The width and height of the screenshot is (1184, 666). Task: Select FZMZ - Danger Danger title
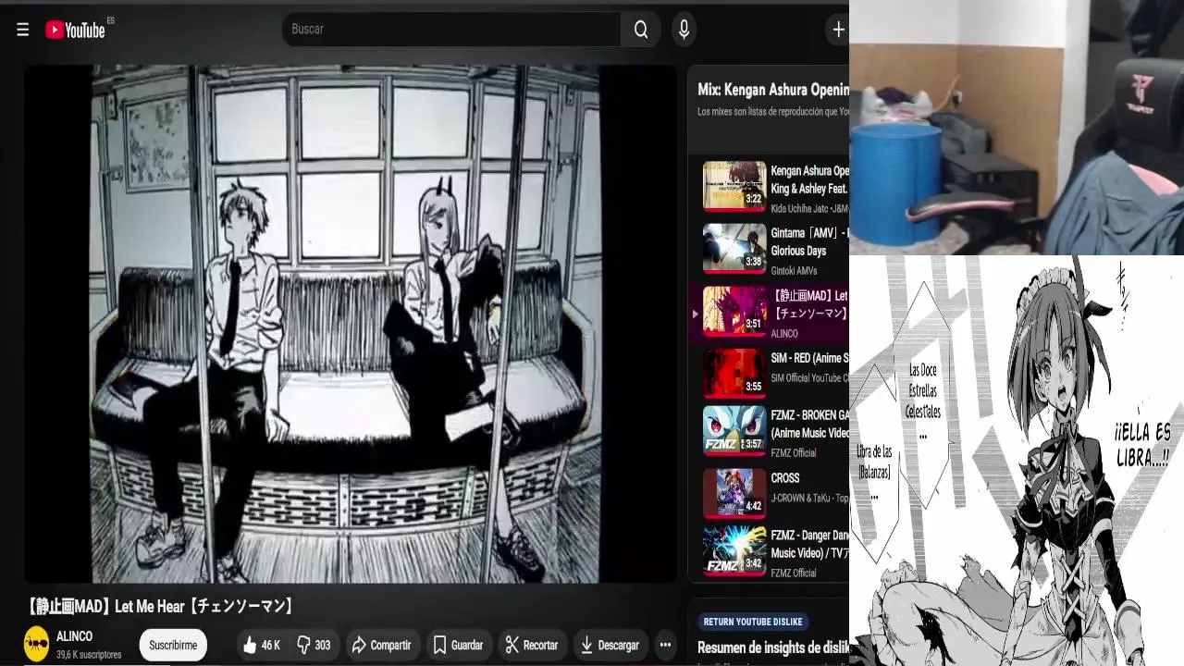(x=809, y=544)
